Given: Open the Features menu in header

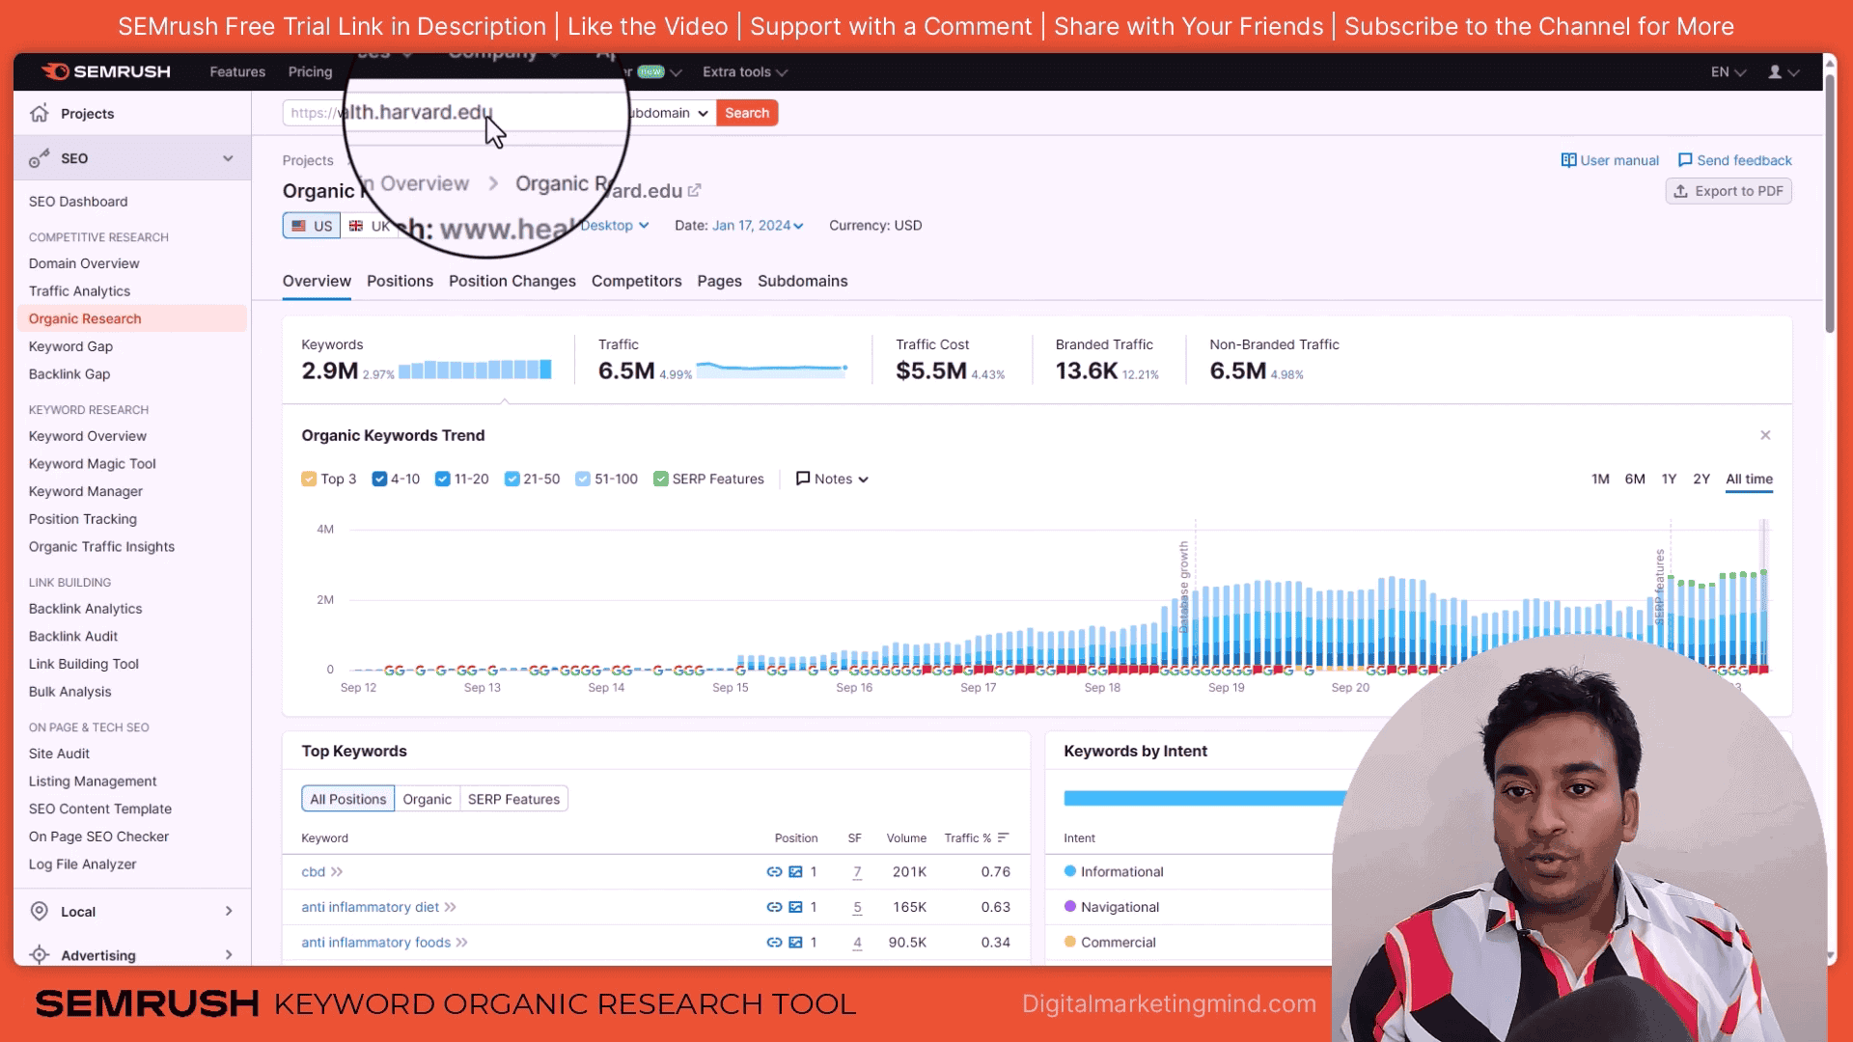Looking at the screenshot, I should click(x=237, y=71).
